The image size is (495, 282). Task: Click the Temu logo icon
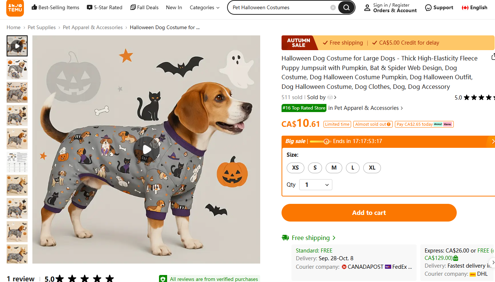[x=15, y=8]
